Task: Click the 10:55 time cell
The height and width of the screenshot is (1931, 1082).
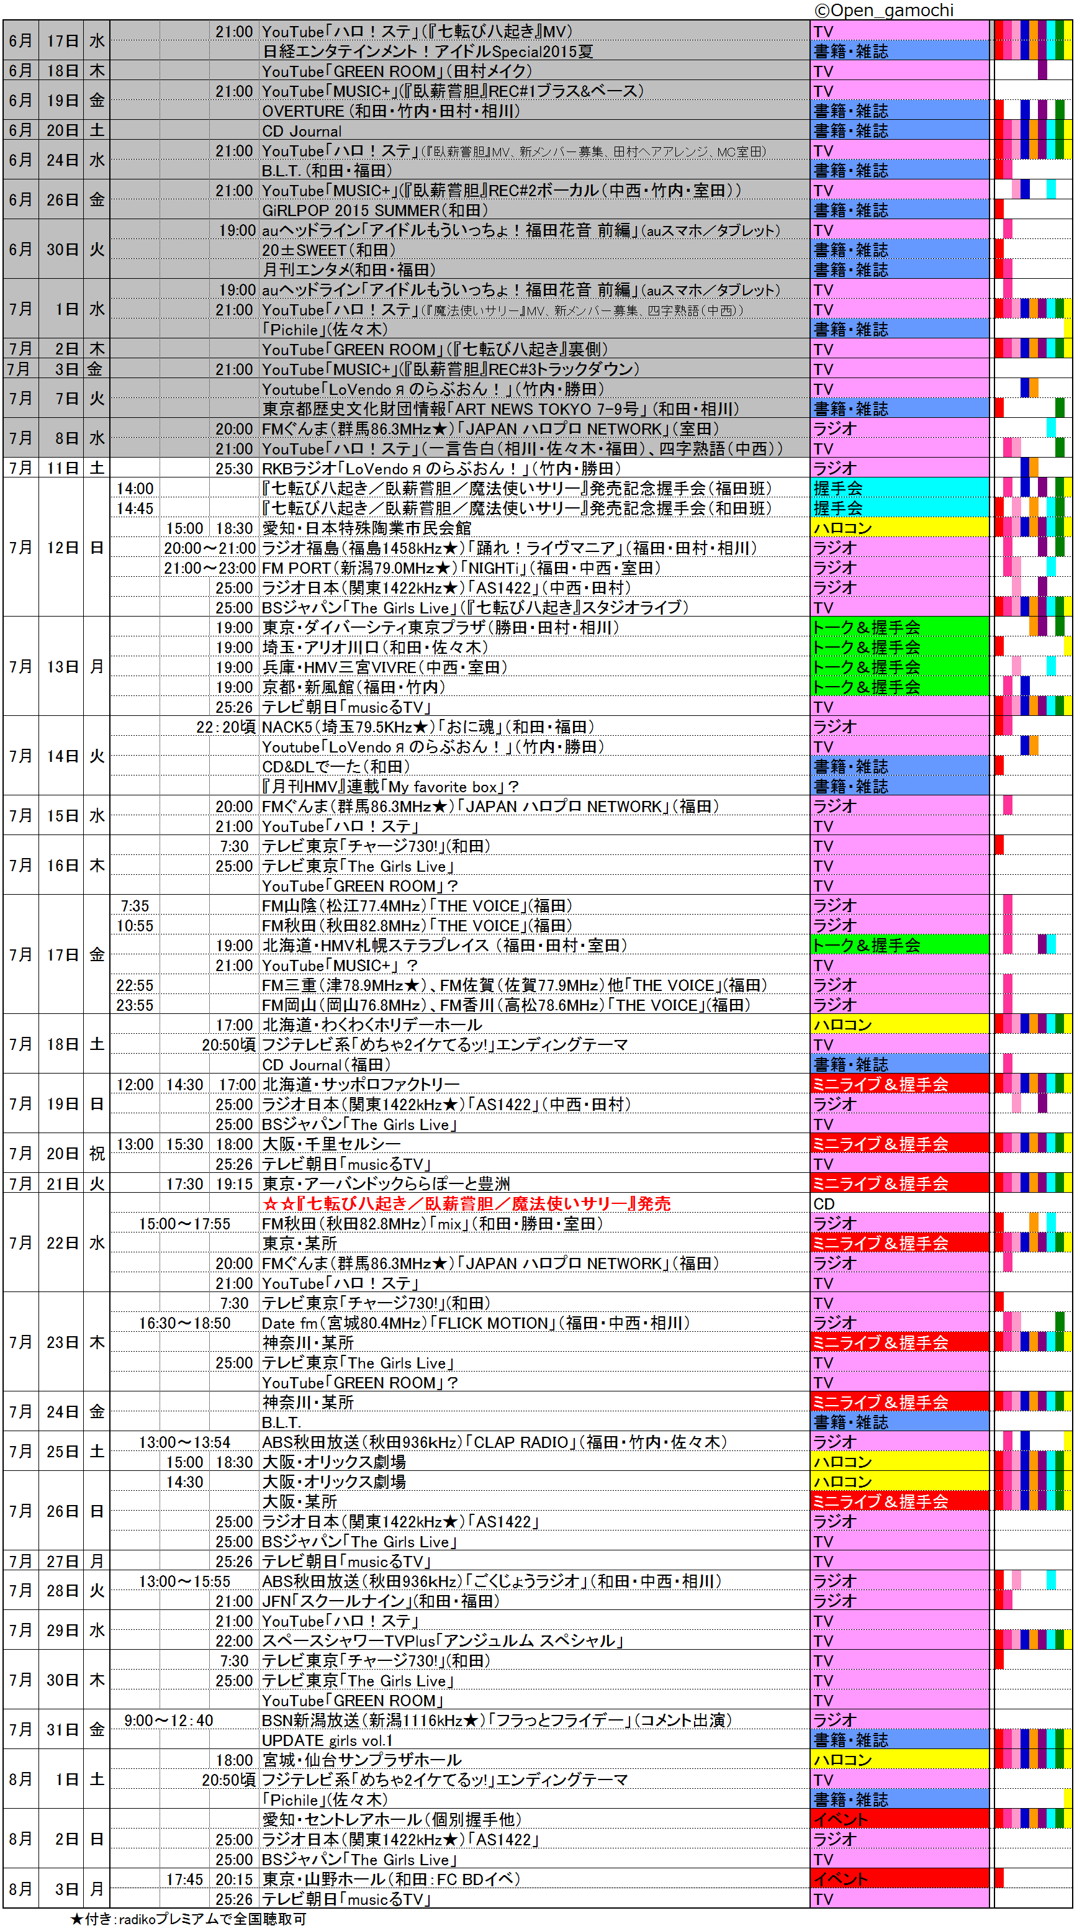Action: [135, 926]
